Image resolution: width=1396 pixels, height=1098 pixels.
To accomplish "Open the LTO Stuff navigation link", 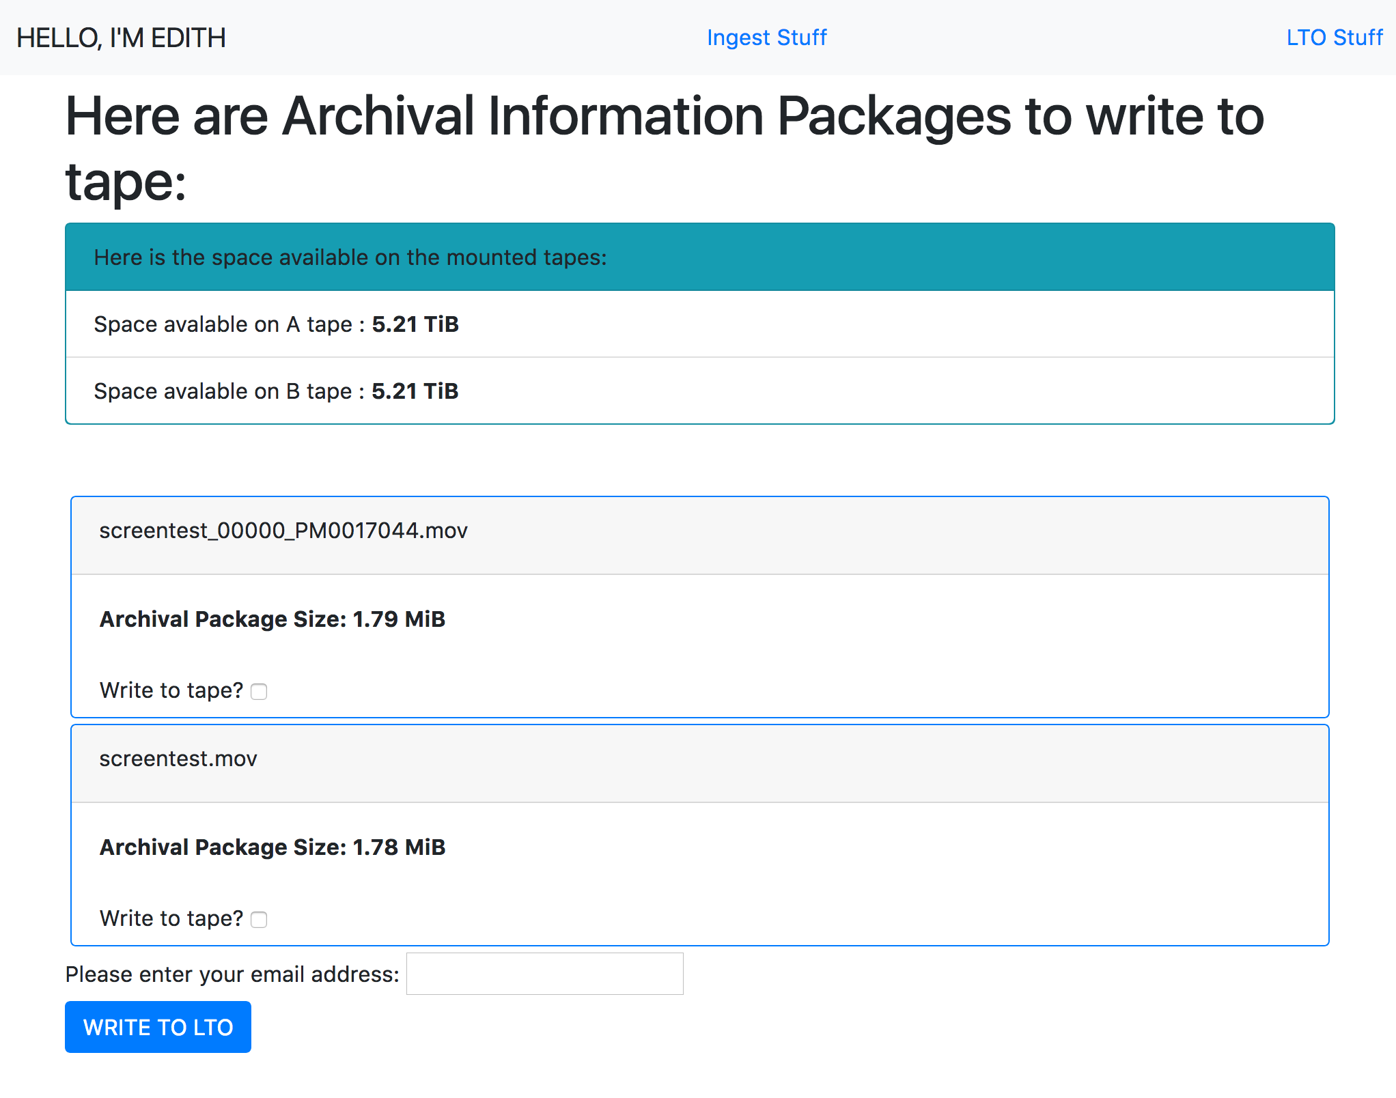I will pyautogui.click(x=1334, y=38).
